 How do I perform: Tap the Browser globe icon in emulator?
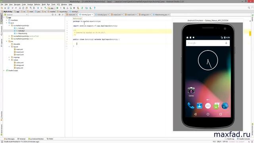tap(225, 106)
